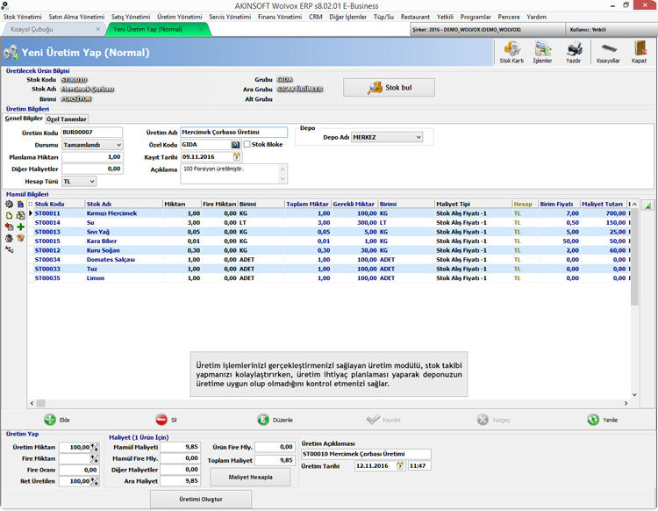The width and height of the screenshot is (658, 511).
Task: Switch to the Özel Tanımlar tab
Action: tap(67, 119)
